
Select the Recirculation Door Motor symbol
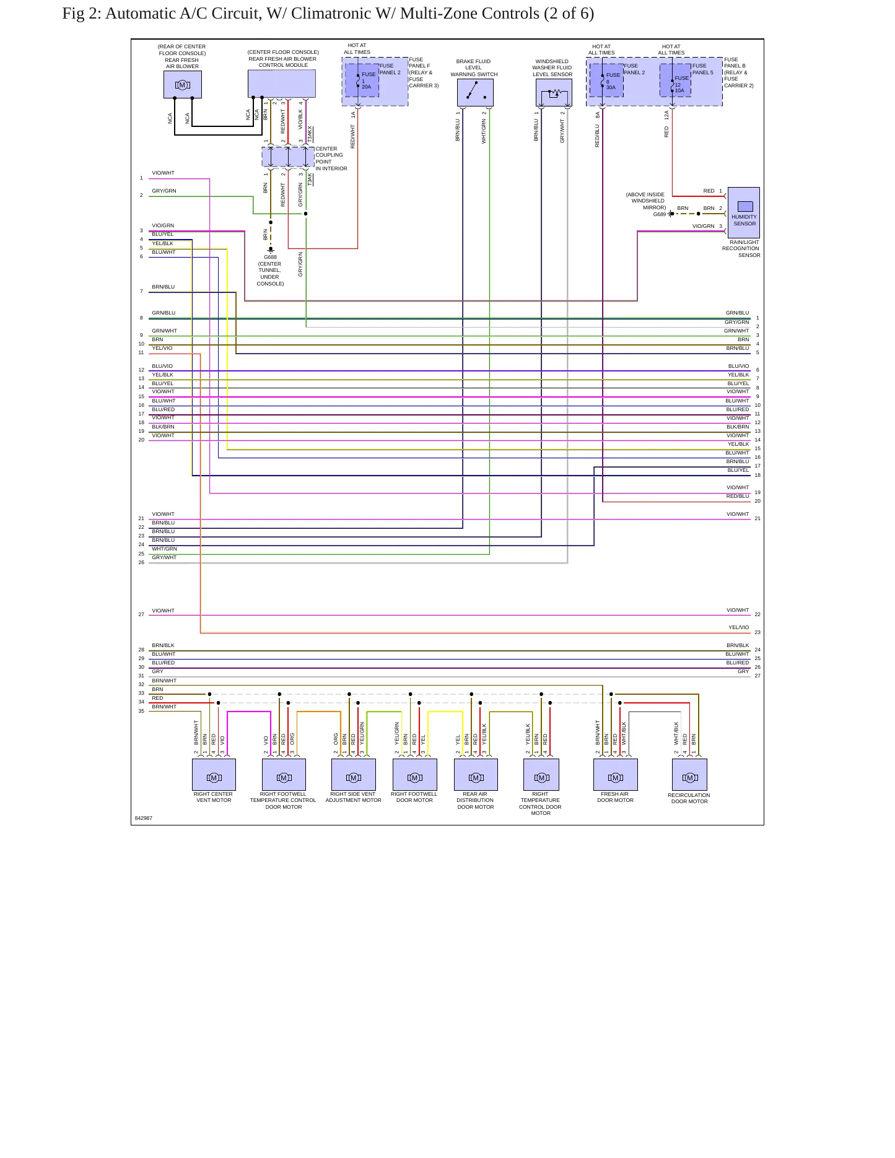point(689,775)
